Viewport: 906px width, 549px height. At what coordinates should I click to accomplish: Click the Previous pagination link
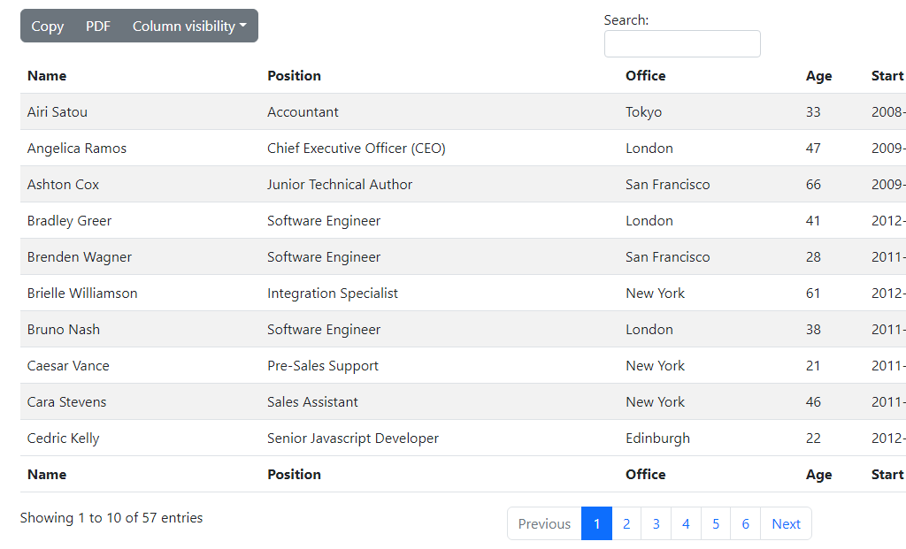(544, 523)
